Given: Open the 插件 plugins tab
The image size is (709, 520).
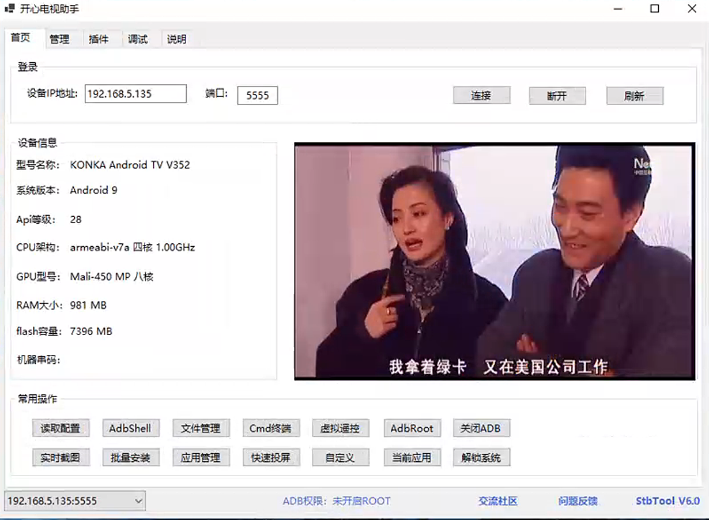Looking at the screenshot, I should click(x=99, y=39).
